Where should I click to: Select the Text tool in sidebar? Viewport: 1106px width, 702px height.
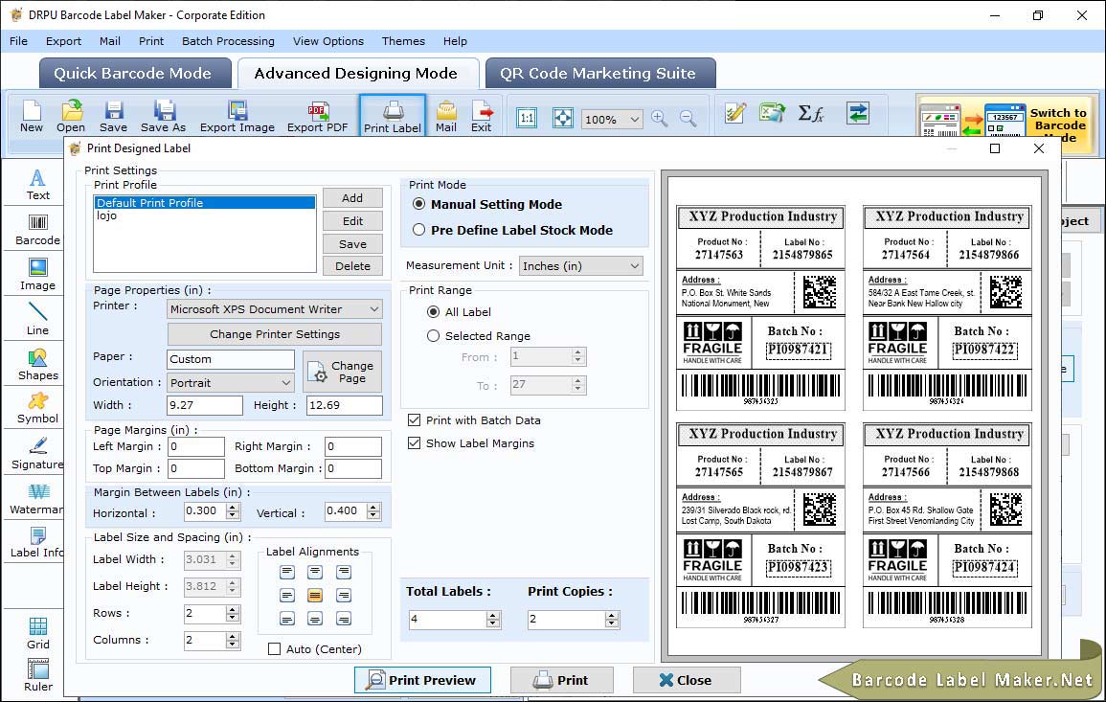tap(37, 185)
